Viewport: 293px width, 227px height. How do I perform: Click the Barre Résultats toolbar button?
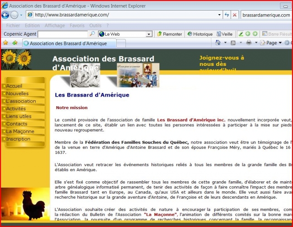[277, 34]
